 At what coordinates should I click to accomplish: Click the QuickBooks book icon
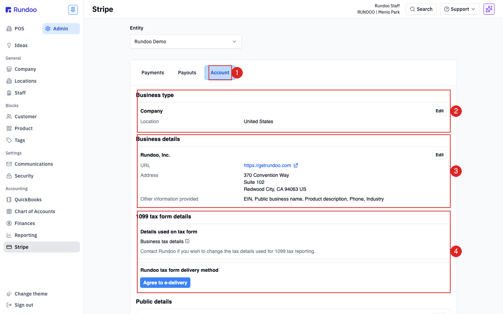tap(9, 200)
